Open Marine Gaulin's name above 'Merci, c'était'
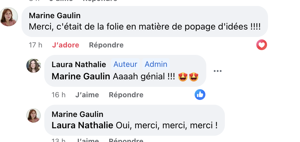Screen dimensions: 300x142 click(55, 16)
